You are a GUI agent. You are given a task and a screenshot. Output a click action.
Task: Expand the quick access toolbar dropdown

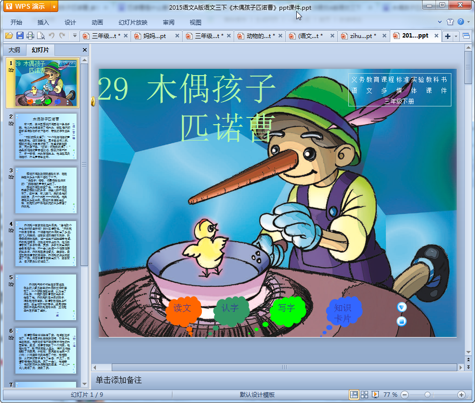pos(75,36)
